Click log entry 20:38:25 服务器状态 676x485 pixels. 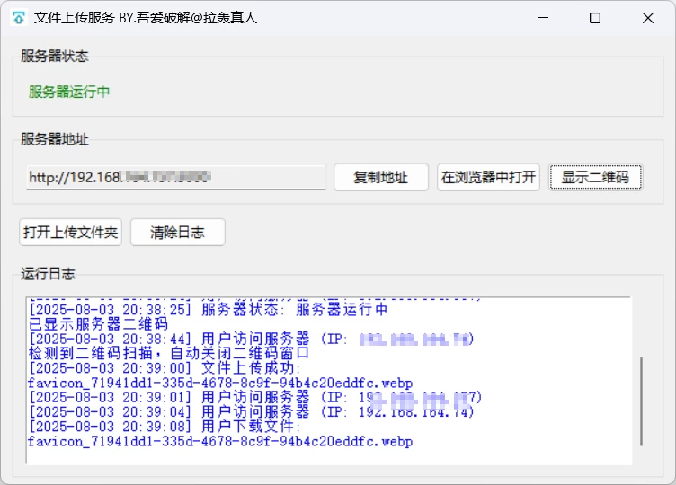[x=209, y=309]
